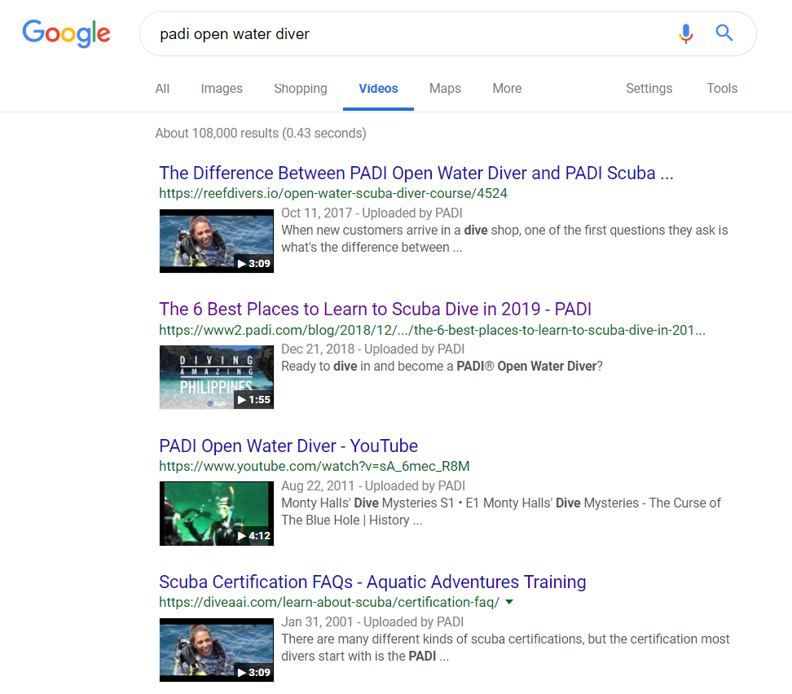Open the Settings menu

(x=649, y=89)
